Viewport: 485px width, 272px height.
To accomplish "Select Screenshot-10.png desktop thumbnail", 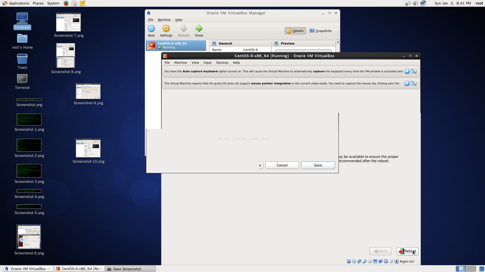I will coord(88,148).
